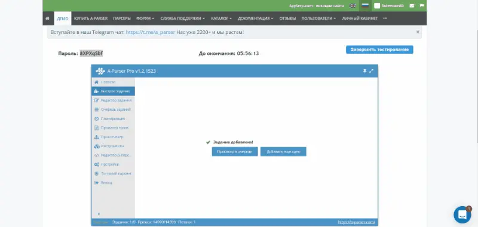Viewport: 478px width, 227px height.
Task: Go to Купить A-Parser page
Action: [x=91, y=18]
